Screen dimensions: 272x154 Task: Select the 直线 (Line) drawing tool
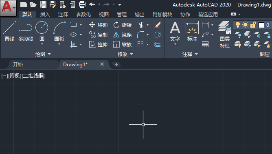(9, 31)
